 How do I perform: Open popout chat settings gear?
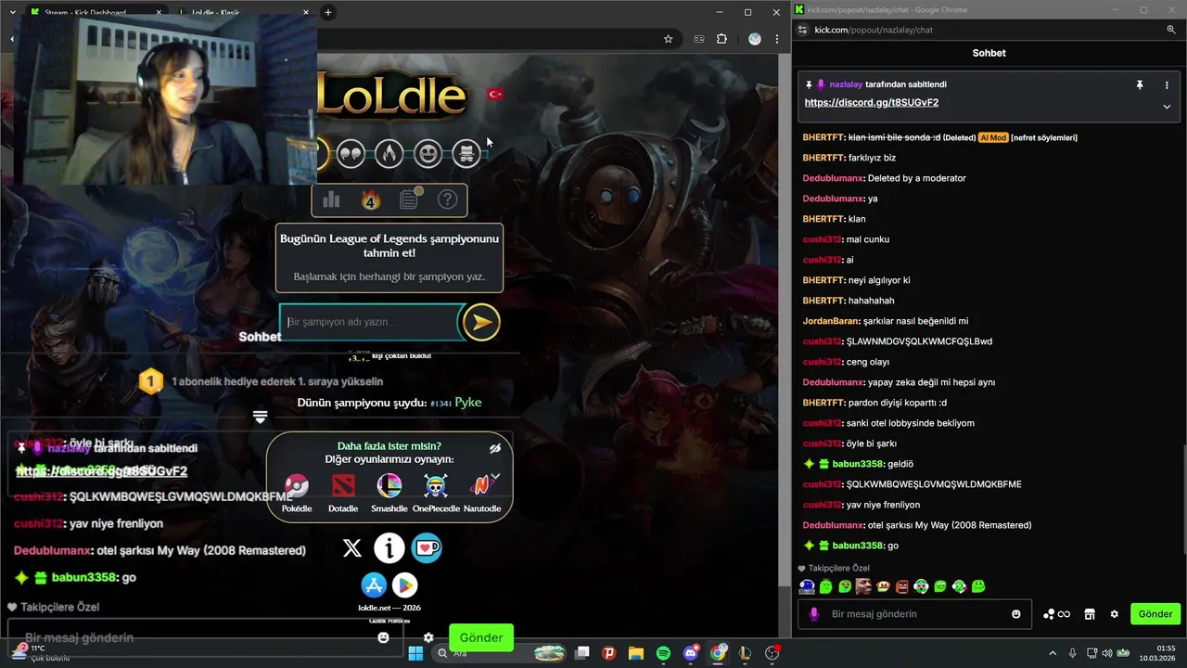1115,614
